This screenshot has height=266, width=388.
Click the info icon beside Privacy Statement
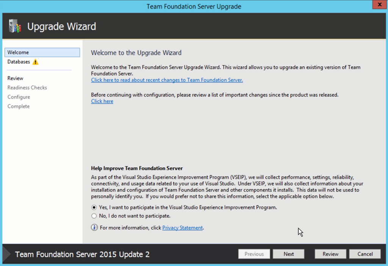coord(94,227)
